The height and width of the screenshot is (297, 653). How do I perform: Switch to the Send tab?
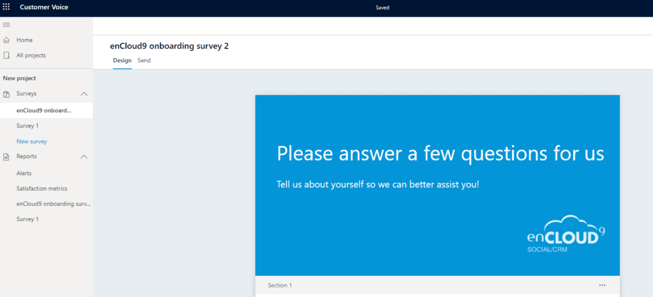[x=144, y=61]
